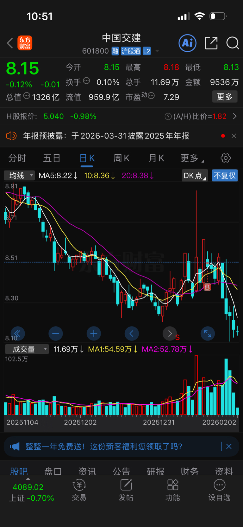Open the 研报 tab
Screen dimensions: 243x527
point(155,471)
